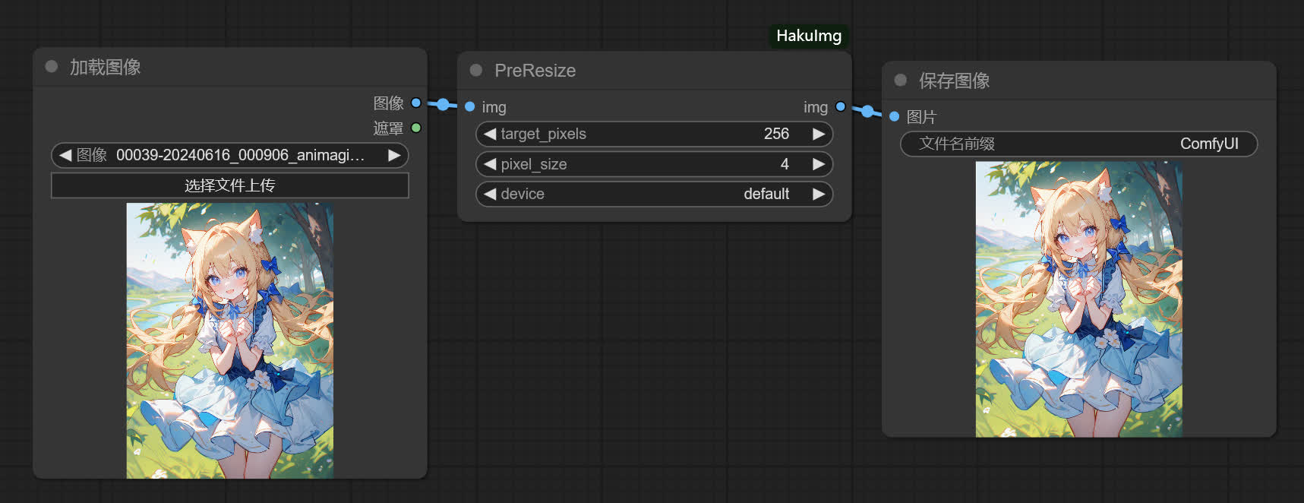Collapse the 加载图像 node via its title dot
The width and height of the screenshot is (1304, 503).
click(x=52, y=66)
